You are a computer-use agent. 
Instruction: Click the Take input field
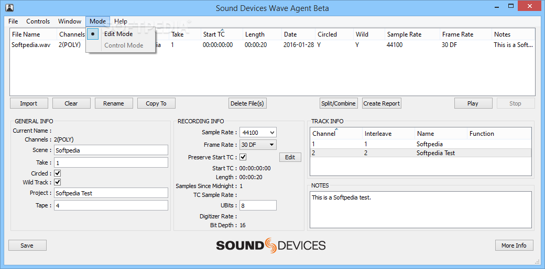[x=111, y=162]
